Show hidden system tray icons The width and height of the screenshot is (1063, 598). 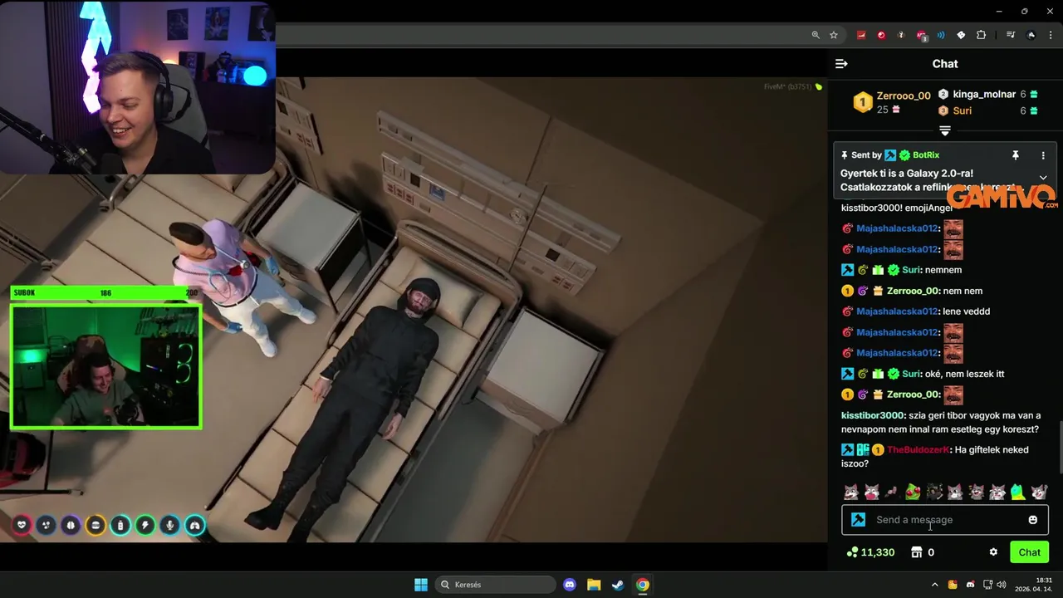[x=936, y=585]
